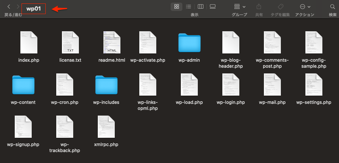This screenshot has height=163, width=339.
Task: Switch to column view
Action: [x=200, y=7]
